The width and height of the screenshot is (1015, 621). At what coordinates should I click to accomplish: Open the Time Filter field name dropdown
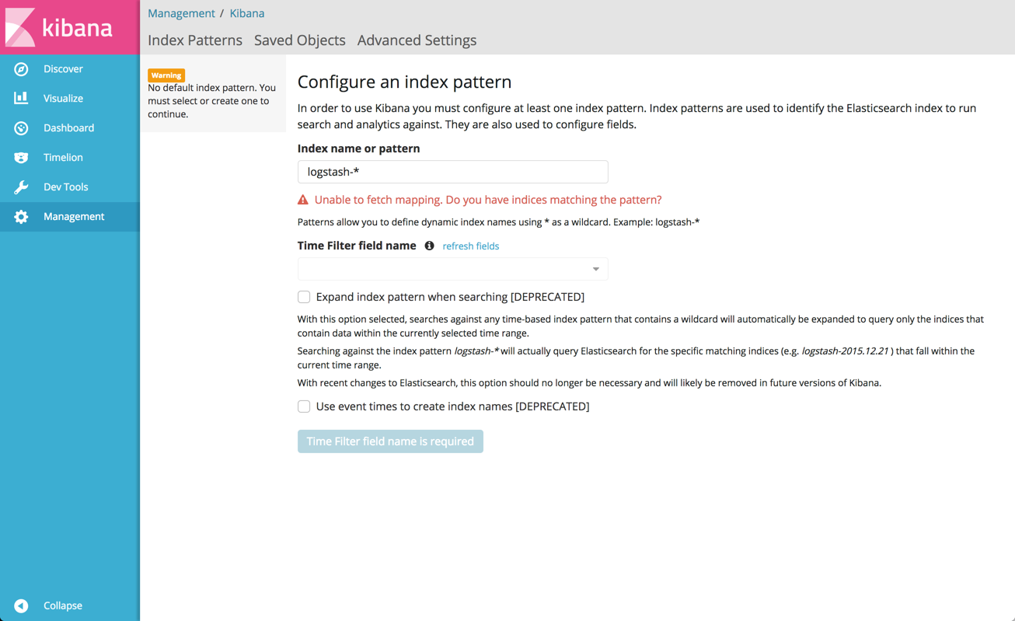453,269
